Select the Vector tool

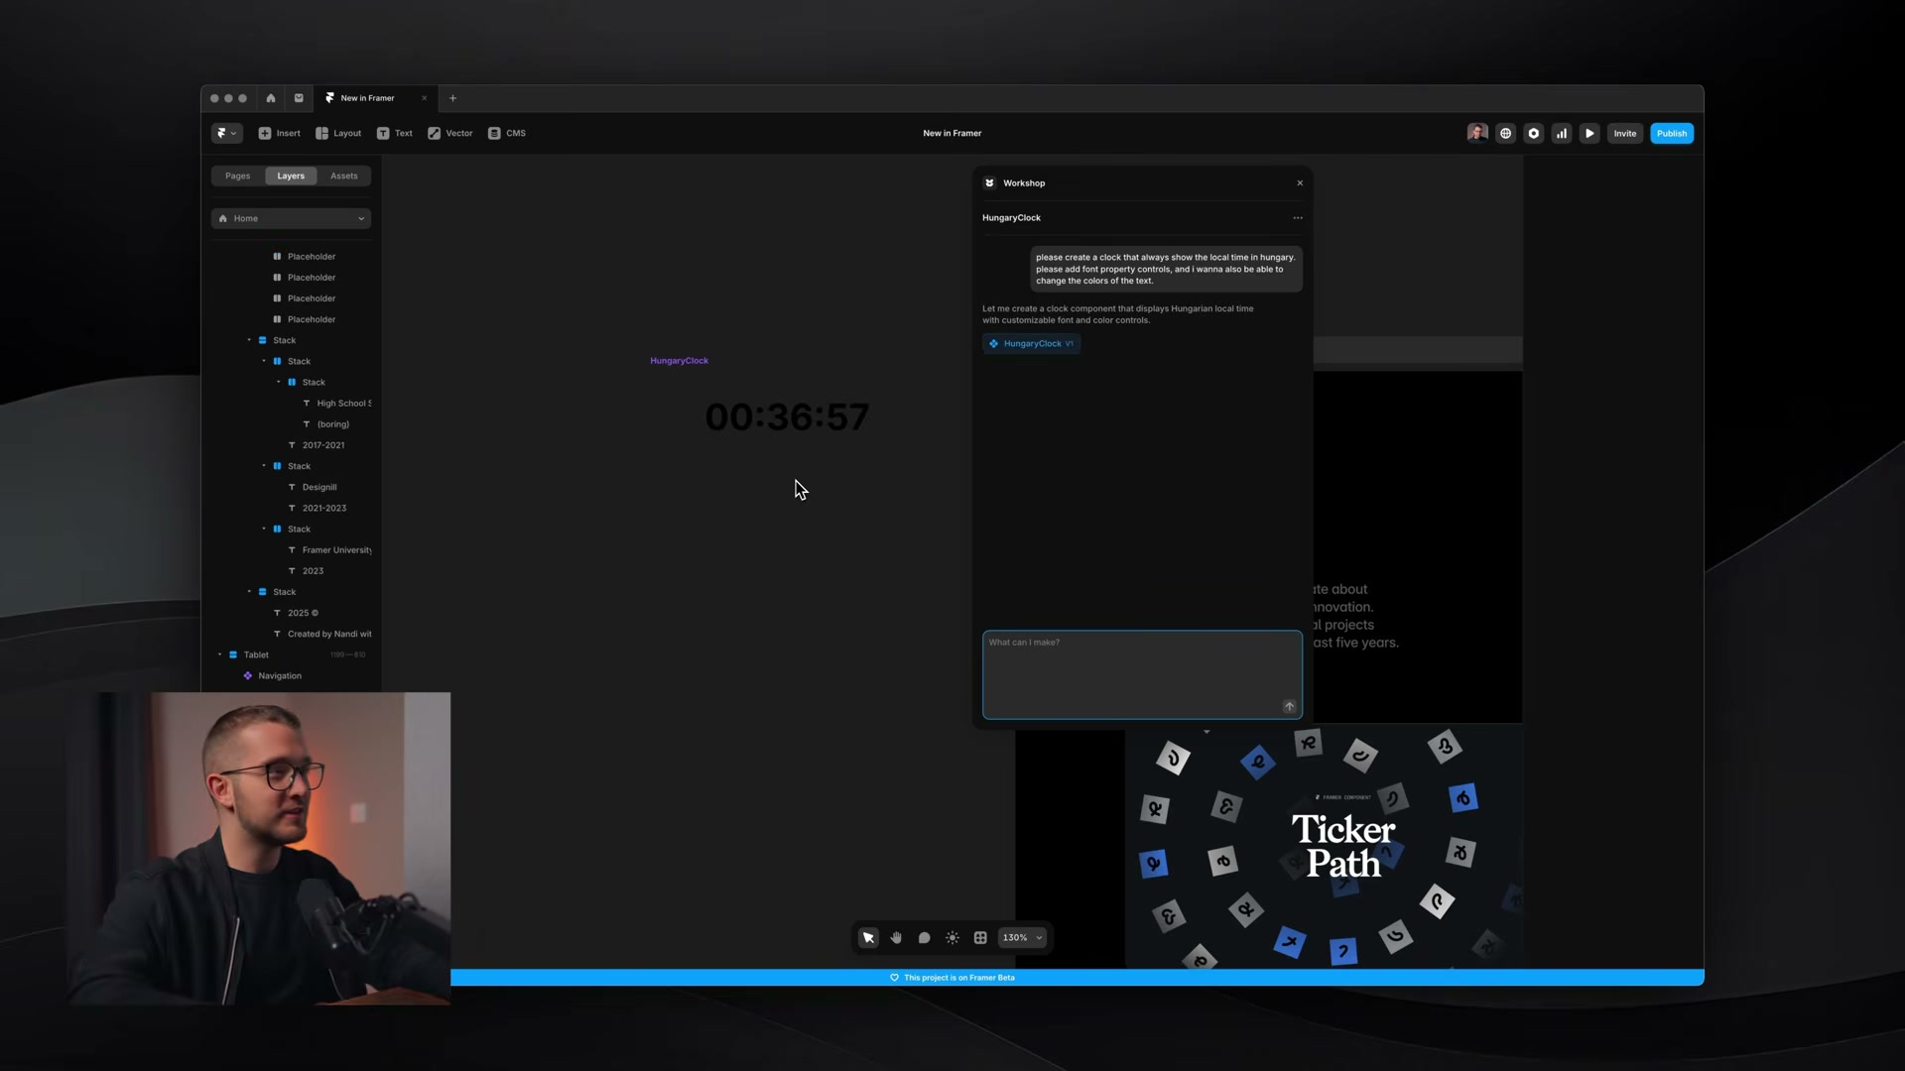[450, 133]
